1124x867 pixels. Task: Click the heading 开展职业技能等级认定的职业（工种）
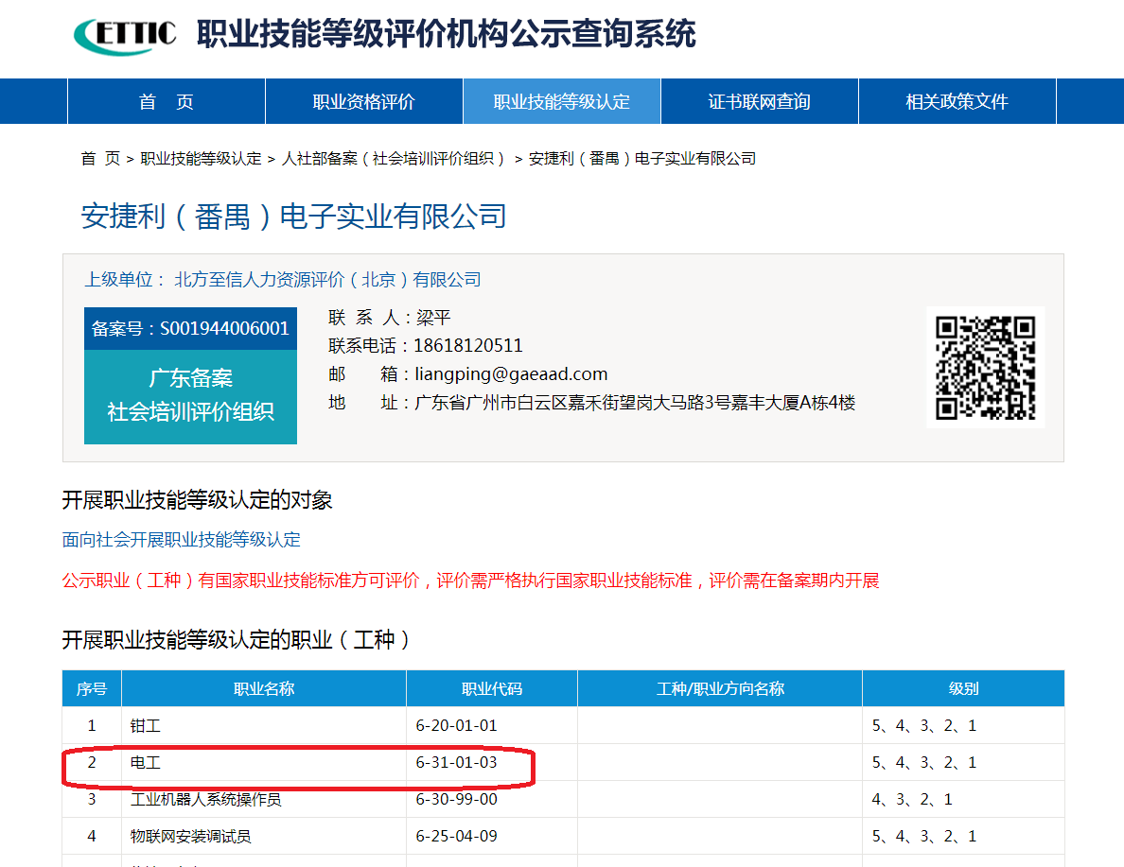click(236, 640)
